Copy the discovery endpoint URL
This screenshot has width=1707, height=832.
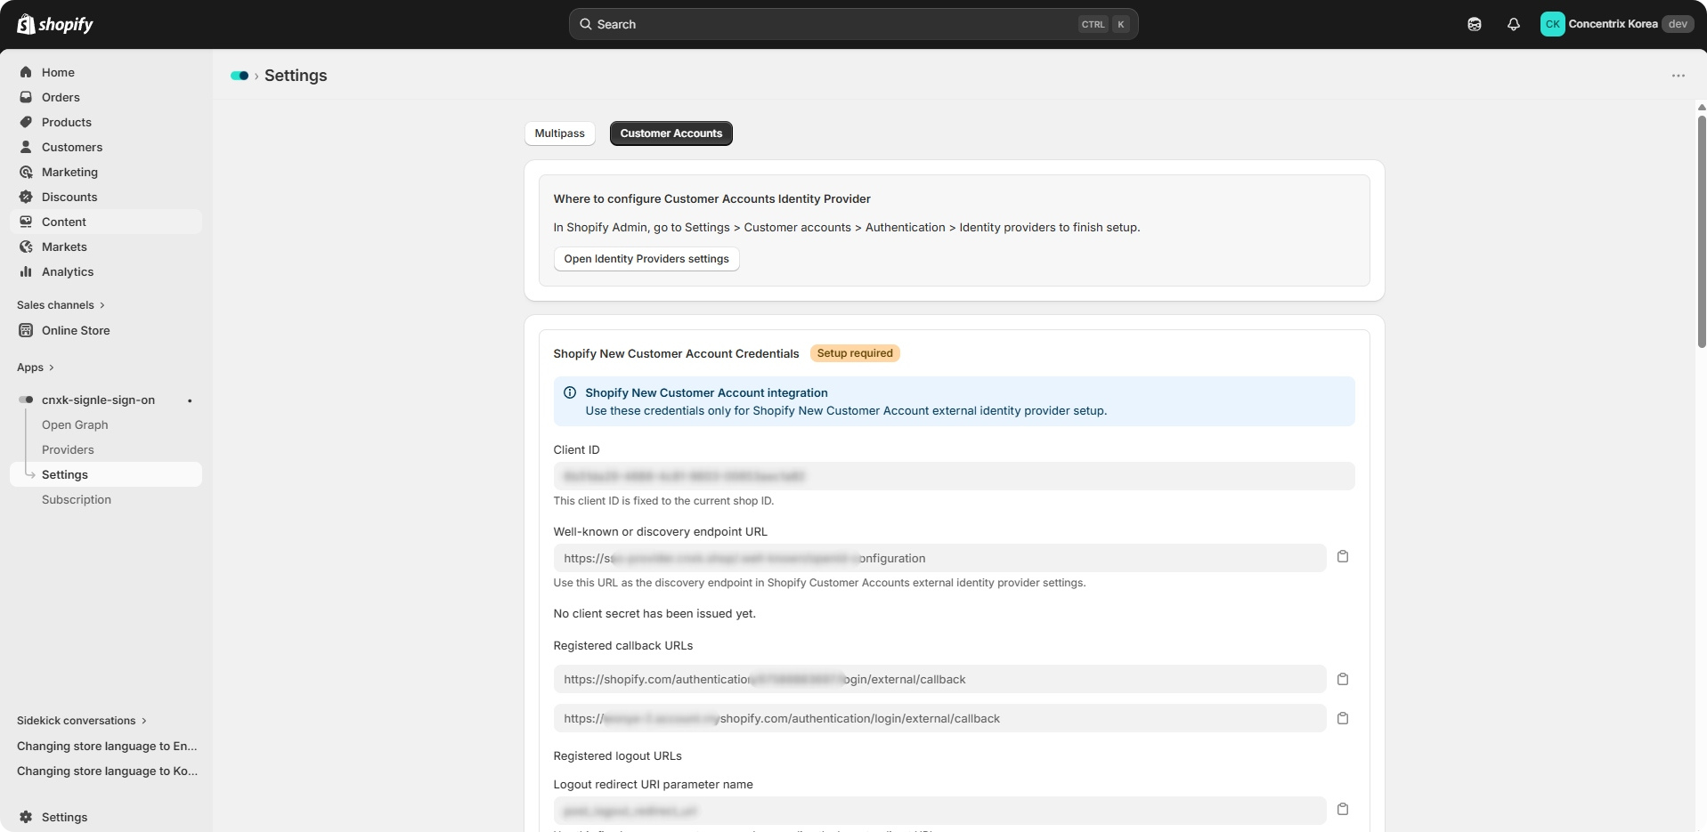1343,556
